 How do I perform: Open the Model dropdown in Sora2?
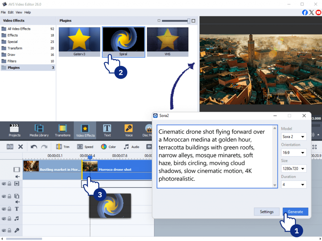[x=293, y=136]
